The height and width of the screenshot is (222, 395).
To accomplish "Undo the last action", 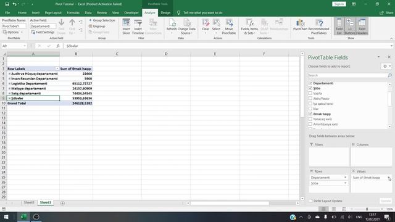I will click(14, 4).
